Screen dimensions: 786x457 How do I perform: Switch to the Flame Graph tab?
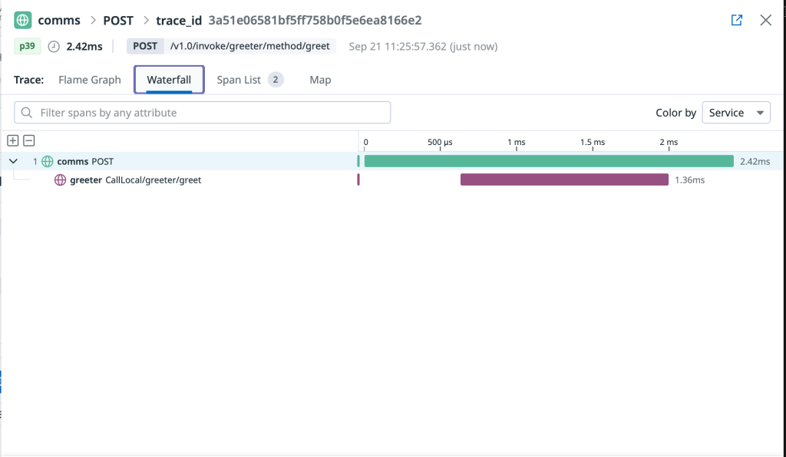click(x=89, y=79)
